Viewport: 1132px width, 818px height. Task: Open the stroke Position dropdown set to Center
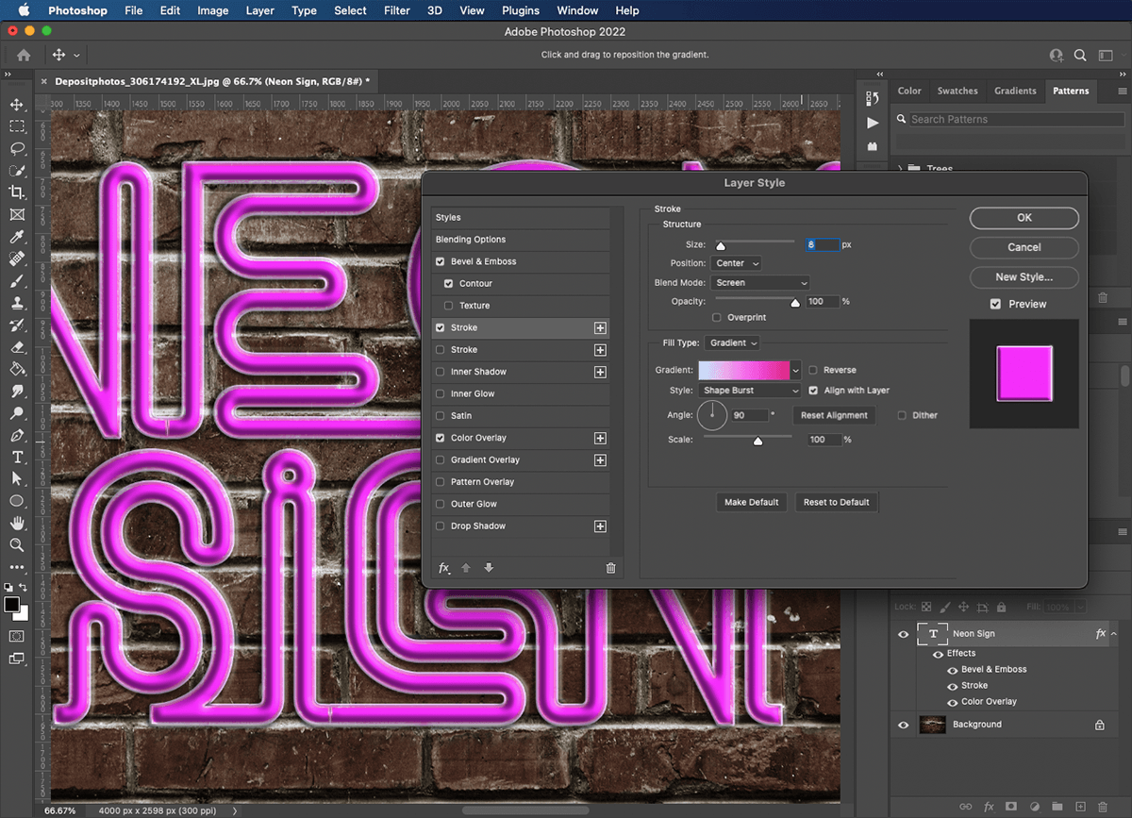tap(736, 263)
